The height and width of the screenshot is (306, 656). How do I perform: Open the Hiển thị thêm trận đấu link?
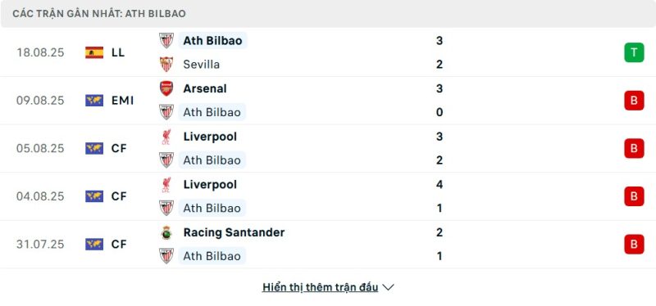(320, 287)
